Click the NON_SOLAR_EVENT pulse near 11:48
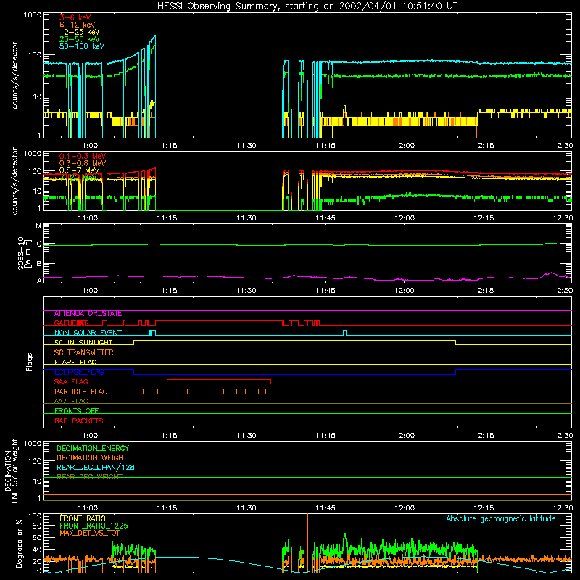580x580 pixels. (x=345, y=333)
